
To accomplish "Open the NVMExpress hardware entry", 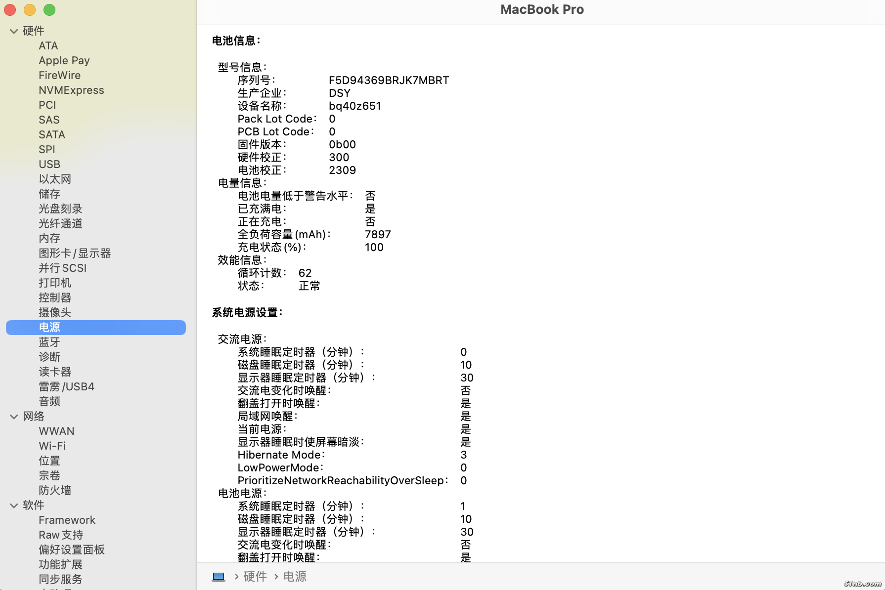I will pyautogui.click(x=71, y=90).
